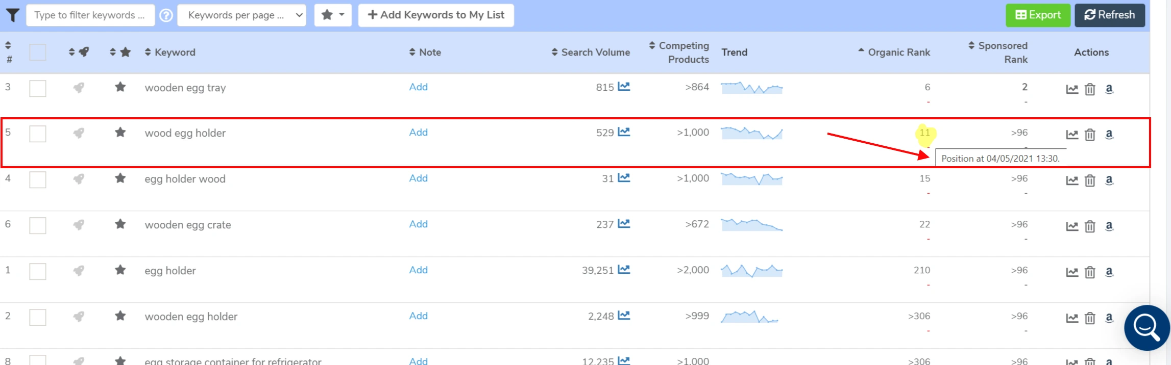The height and width of the screenshot is (365, 1171).
Task: Open the chat search bubble
Action: coord(1146,328)
